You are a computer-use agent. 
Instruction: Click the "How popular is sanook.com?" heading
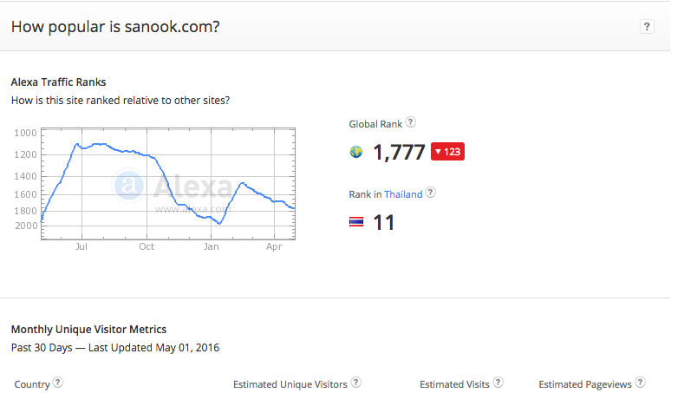tap(115, 27)
